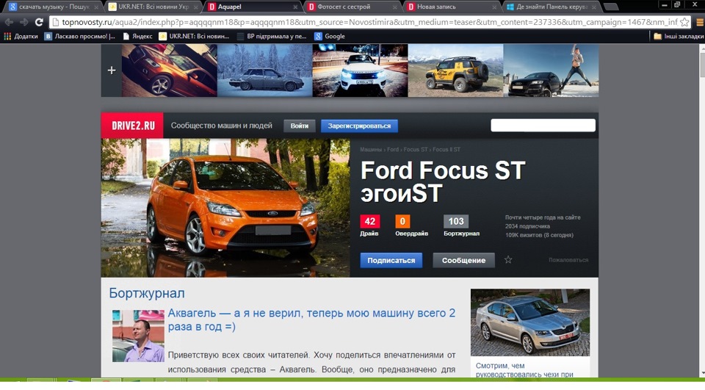Bookmark this page with the star icon
705x390 pixels.
click(684, 22)
